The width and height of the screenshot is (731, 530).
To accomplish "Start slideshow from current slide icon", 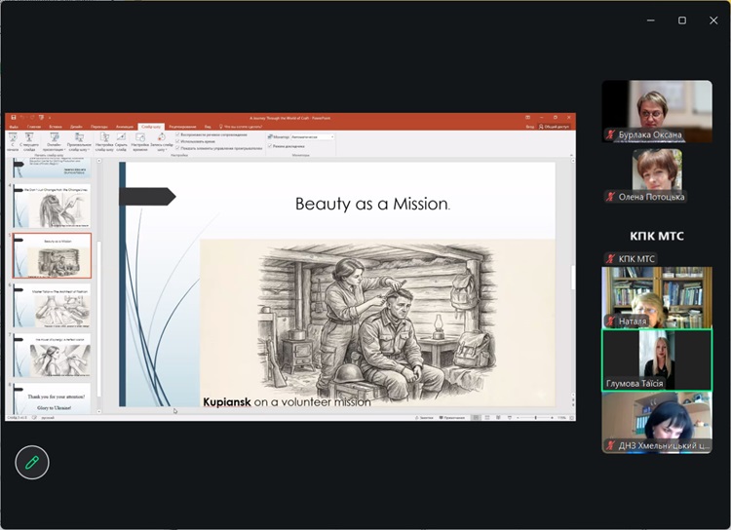I will [30, 137].
